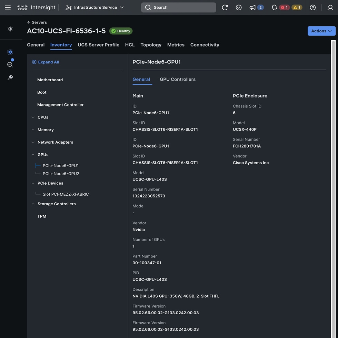
Task: Click the Cisco Intersight logo
Action: (x=36, y=8)
